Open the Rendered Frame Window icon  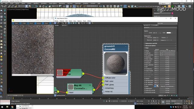132,6
